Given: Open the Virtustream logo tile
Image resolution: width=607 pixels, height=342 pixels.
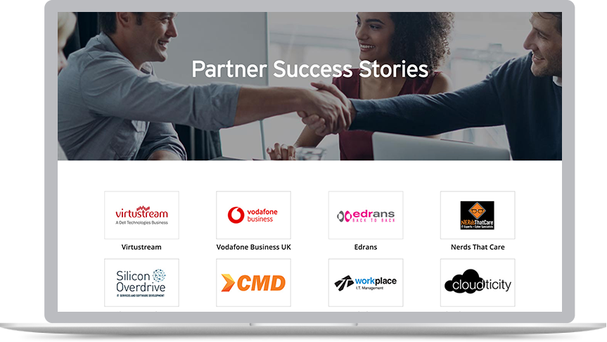Looking at the screenshot, I should [141, 215].
